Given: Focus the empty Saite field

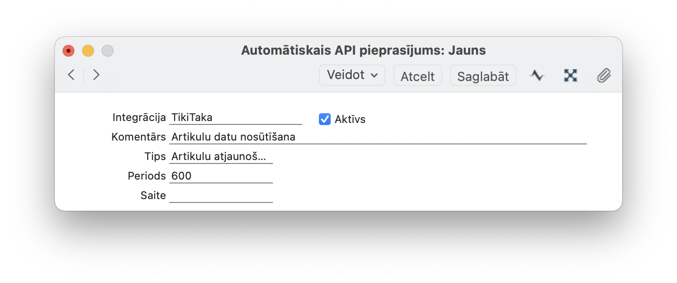Looking at the screenshot, I should 221,196.
